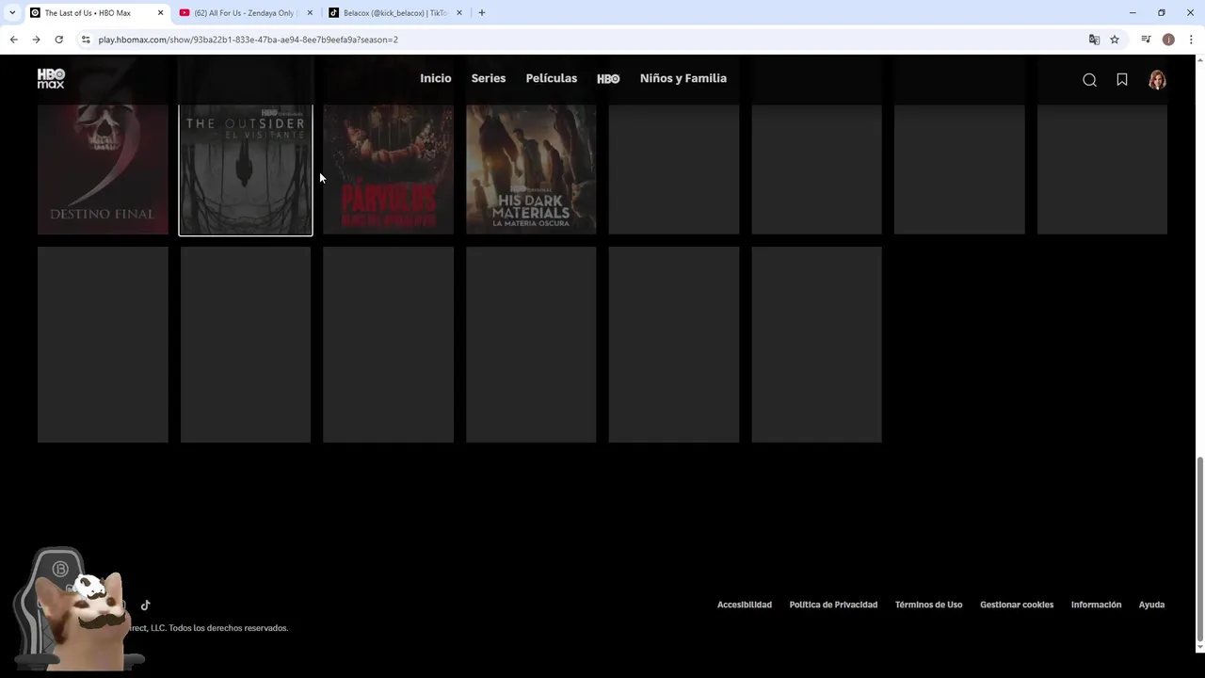Open His Dark Materials poster
The width and height of the screenshot is (1205, 678).
tap(531, 169)
